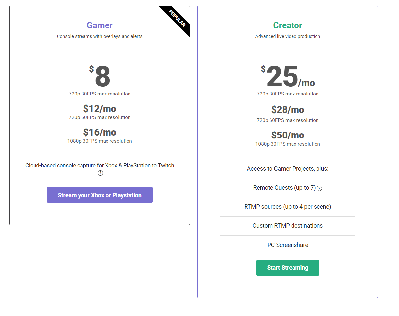Click the Advanced live video production subtitle
Screen dimensions: 399x316
[x=288, y=36]
